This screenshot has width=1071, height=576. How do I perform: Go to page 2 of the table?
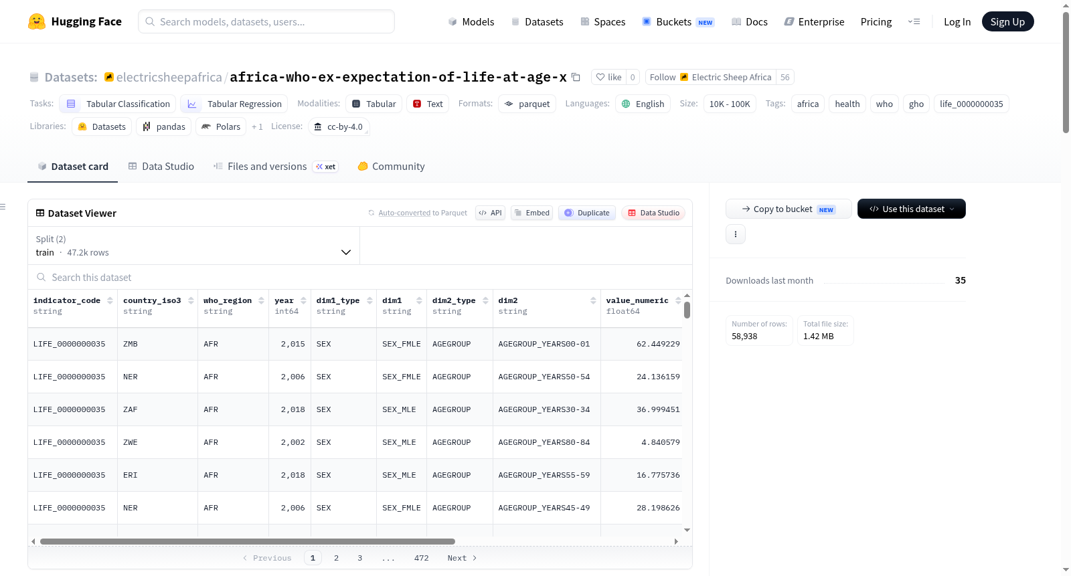click(x=336, y=558)
